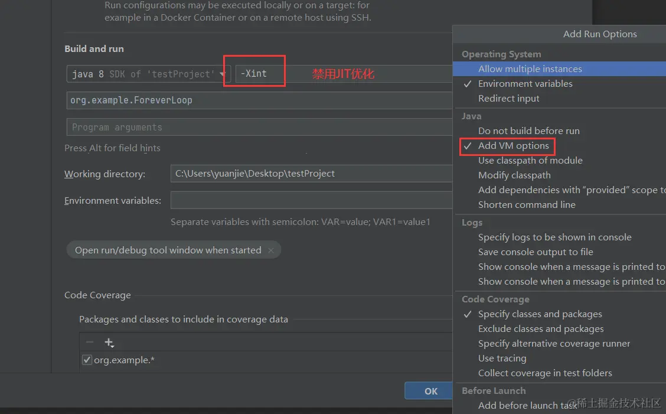This screenshot has height=414, width=666.
Task: Select Save console output to file
Action: 559,252
